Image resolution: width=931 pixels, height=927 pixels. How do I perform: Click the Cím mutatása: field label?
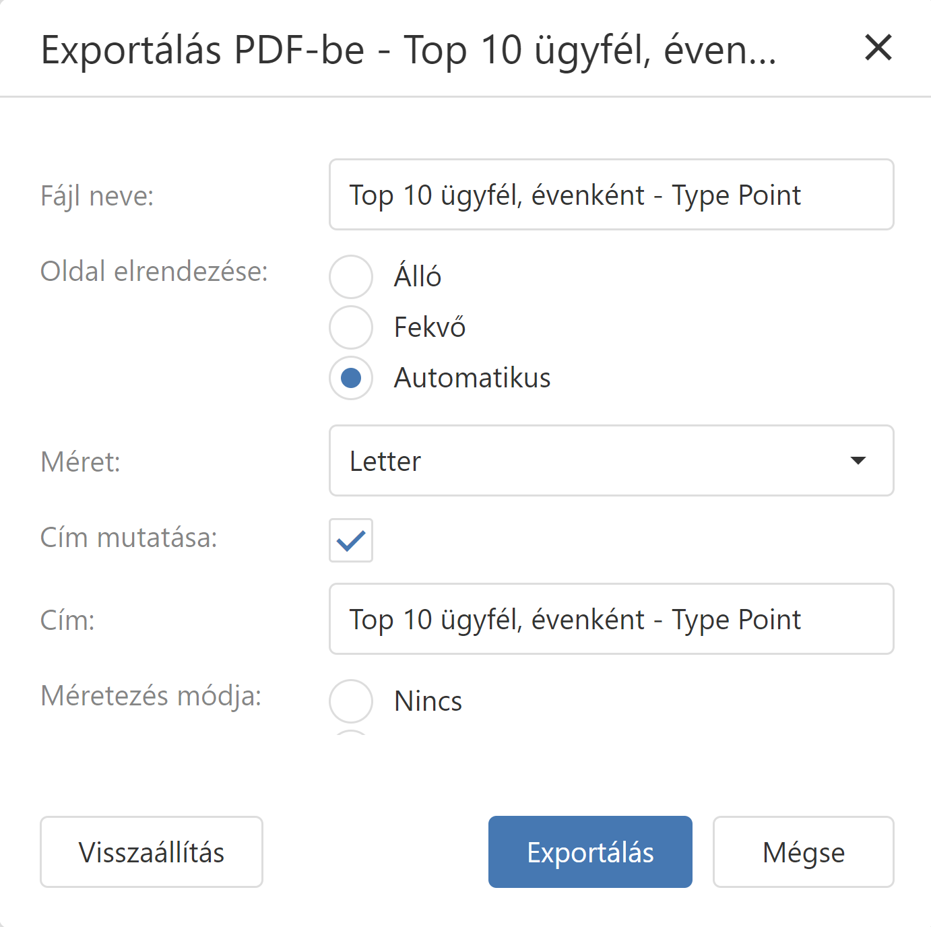point(129,538)
